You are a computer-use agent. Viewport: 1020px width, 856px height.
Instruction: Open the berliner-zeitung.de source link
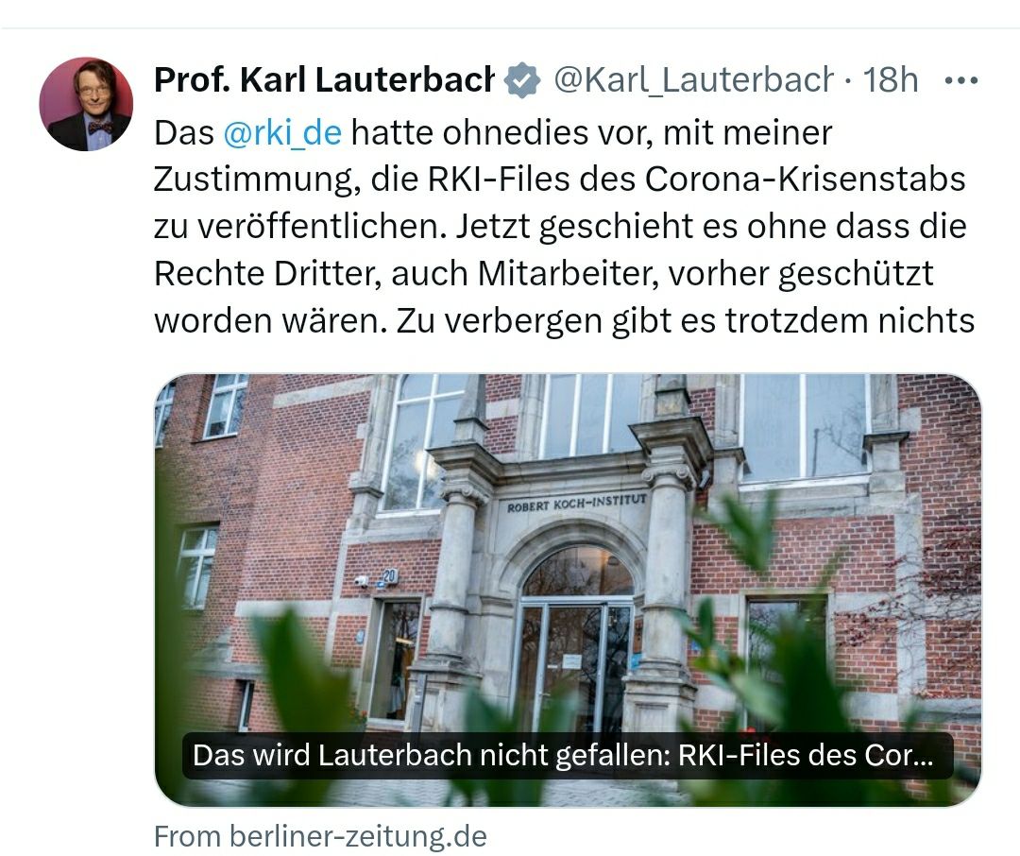click(320, 836)
